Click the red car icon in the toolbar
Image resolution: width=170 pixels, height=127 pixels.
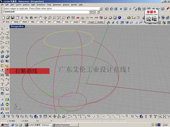(x=78, y=18)
